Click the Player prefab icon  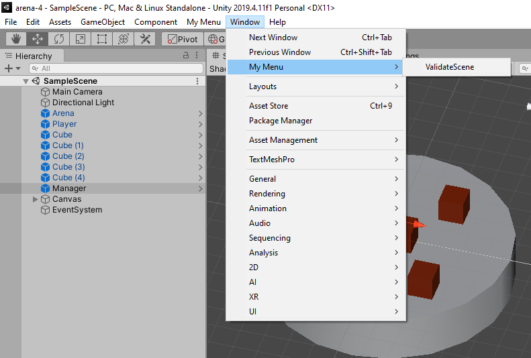click(45, 124)
